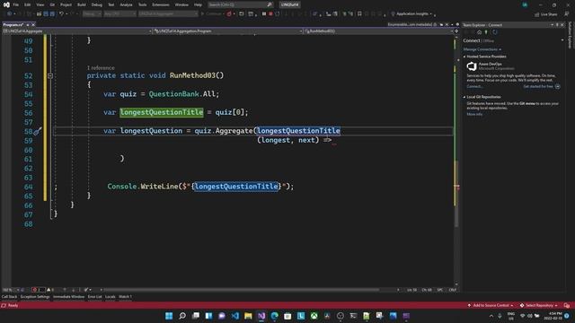The width and height of the screenshot is (575, 323).
Task: Click the '1 reference' CodeLens link
Action: [x=101, y=68]
